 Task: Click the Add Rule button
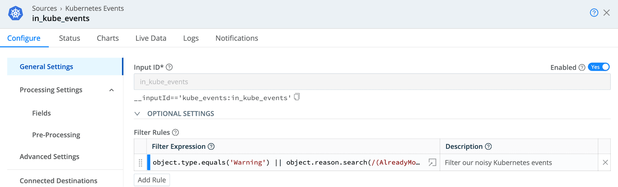coord(152,180)
